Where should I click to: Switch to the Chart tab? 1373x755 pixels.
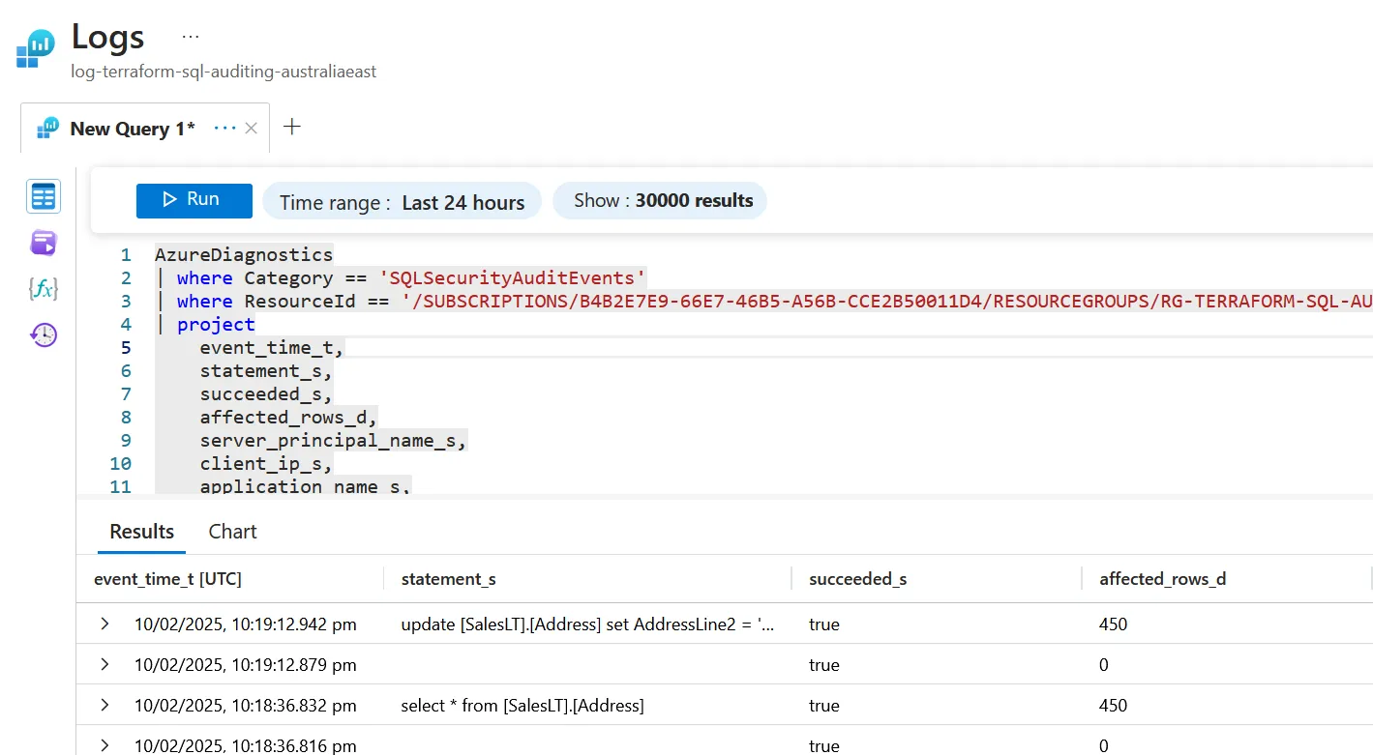(x=232, y=531)
